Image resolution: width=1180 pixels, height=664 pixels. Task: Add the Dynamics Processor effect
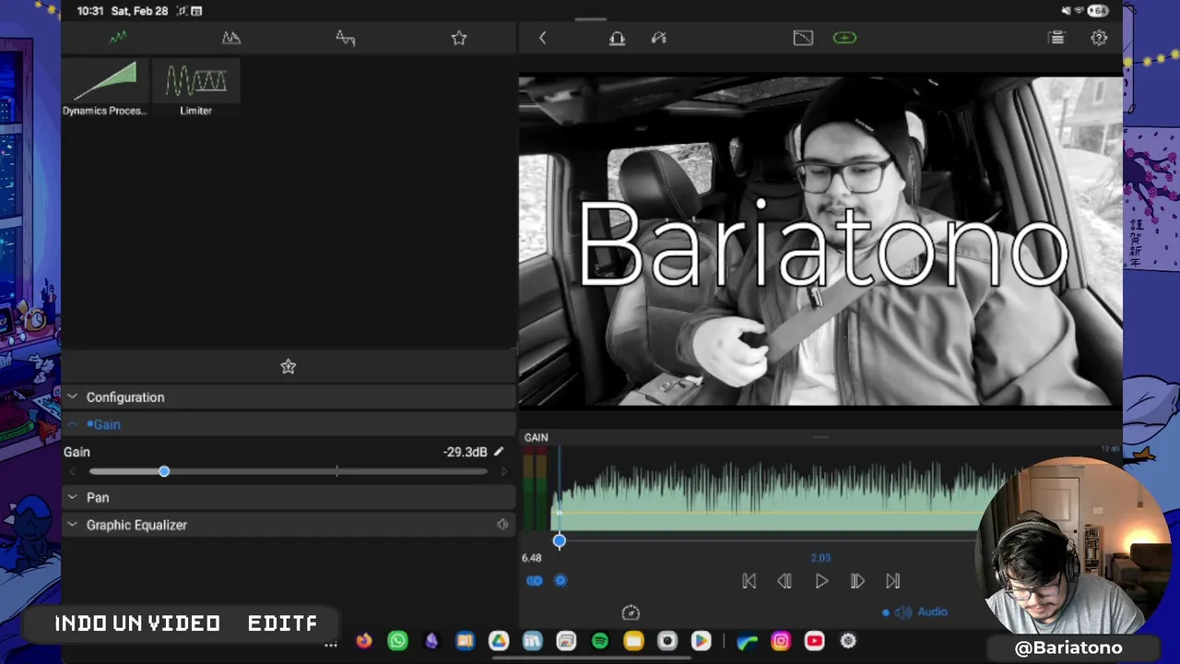tap(105, 88)
